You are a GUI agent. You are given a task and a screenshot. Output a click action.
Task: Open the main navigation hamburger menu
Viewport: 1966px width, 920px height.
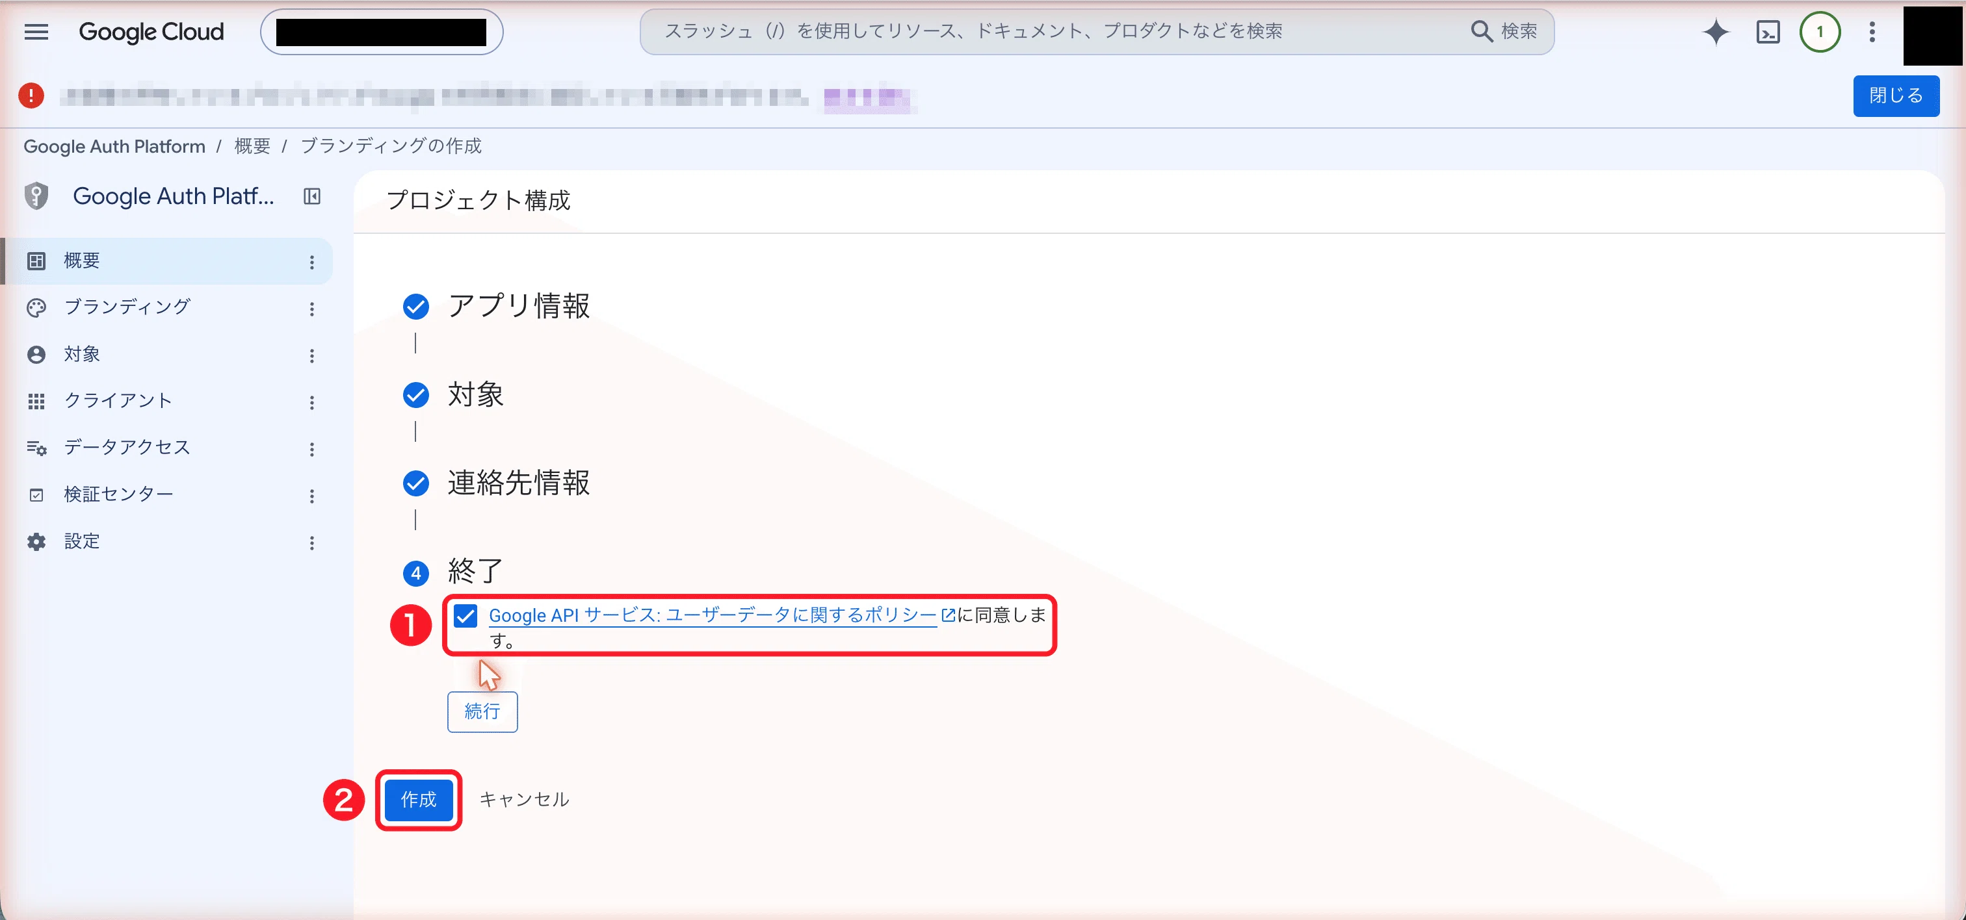click(36, 31)
